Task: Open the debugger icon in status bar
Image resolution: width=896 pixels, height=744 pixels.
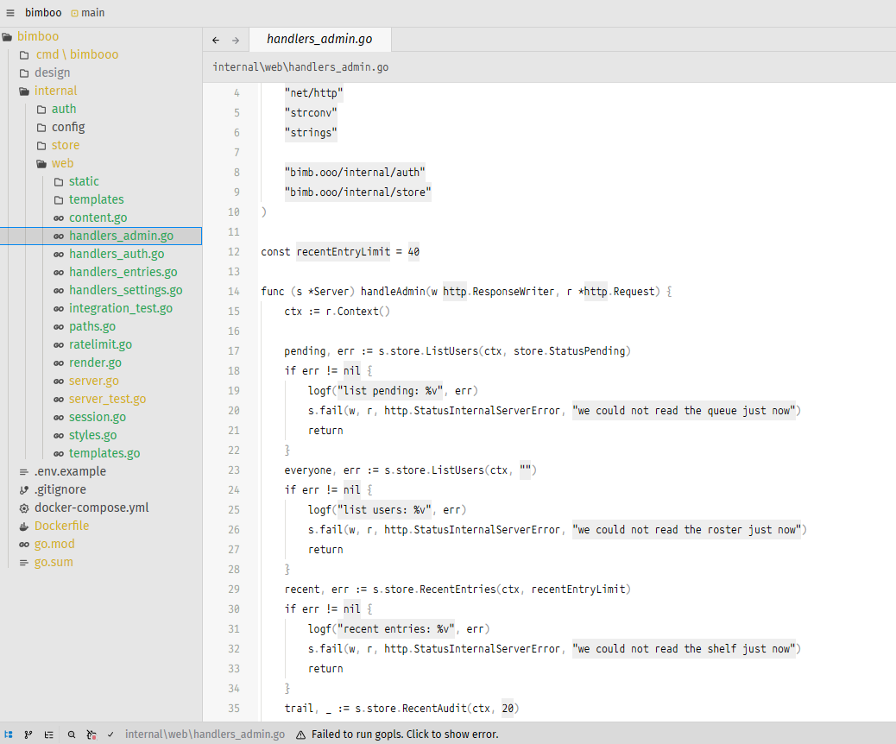Action: [91, 735]
